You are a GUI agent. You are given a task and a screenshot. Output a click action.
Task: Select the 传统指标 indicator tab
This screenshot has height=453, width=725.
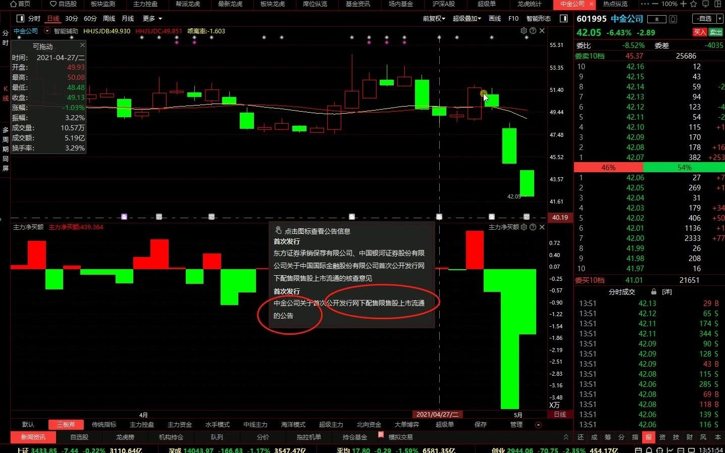(104, 425)
